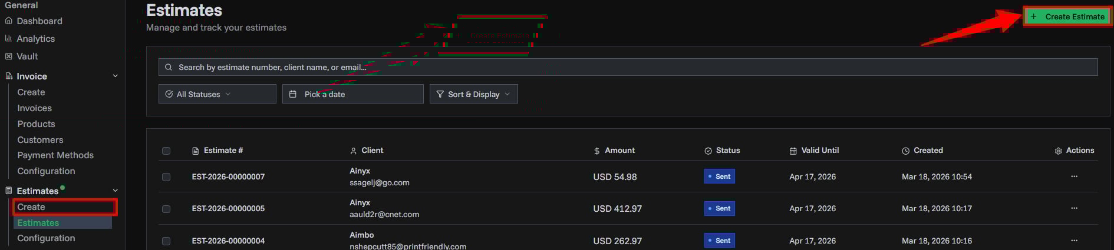
Task: Click created date Mar 18, 2026 10:54
Action: (937, 176)
